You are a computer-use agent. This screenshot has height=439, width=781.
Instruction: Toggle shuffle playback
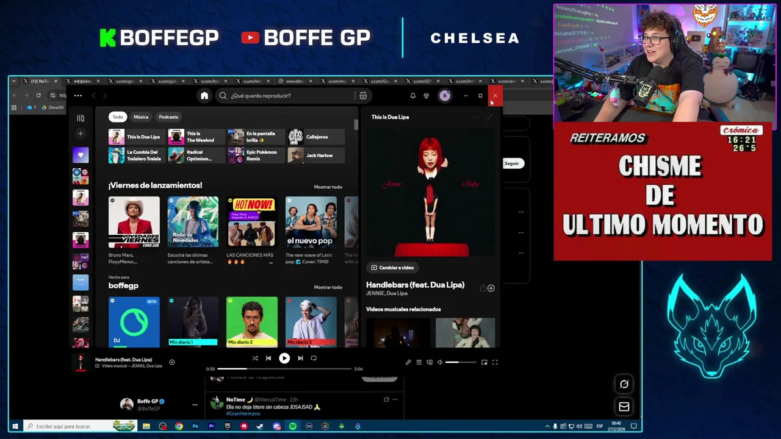click(x=255, y=359)
